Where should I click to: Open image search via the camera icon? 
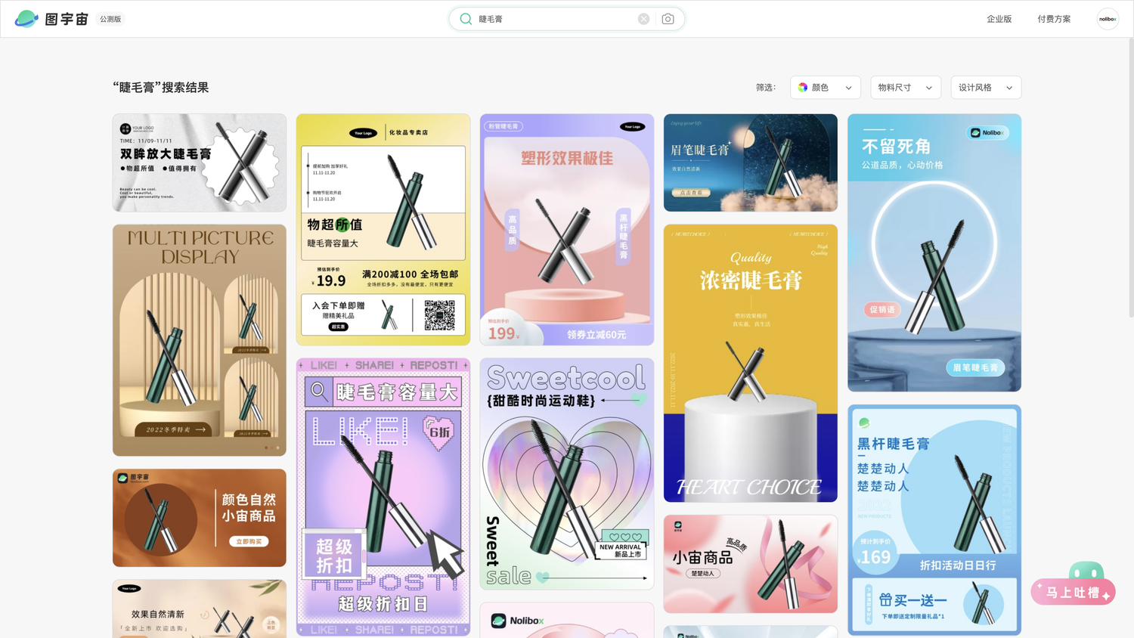[668, 19]
